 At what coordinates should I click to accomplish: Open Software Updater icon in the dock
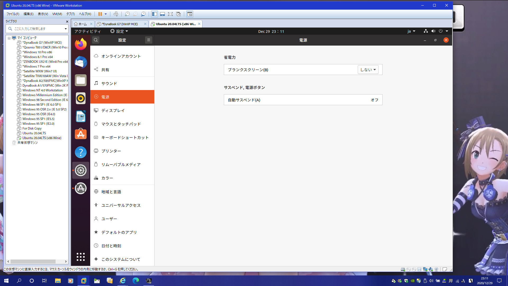(80, 188)
